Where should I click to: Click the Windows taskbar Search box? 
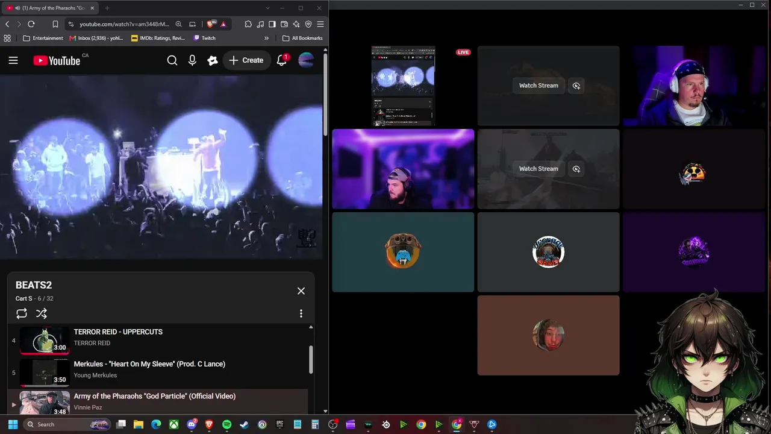click(67, 424)
